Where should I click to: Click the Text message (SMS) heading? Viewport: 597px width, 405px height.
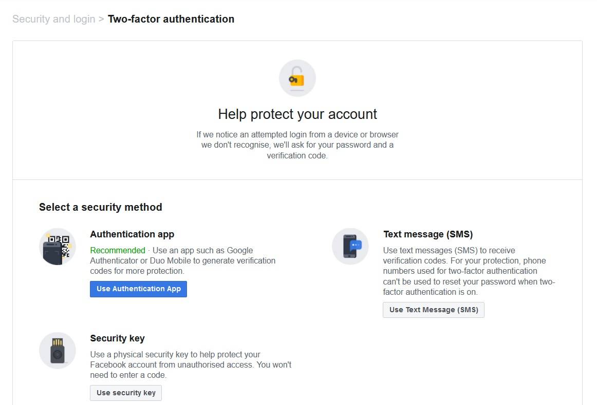[427, 234]
